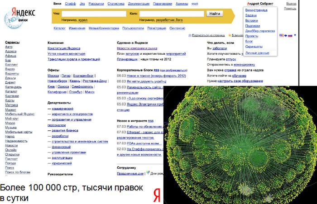
Task: Open Документация in top navigation
Action: 139,4
